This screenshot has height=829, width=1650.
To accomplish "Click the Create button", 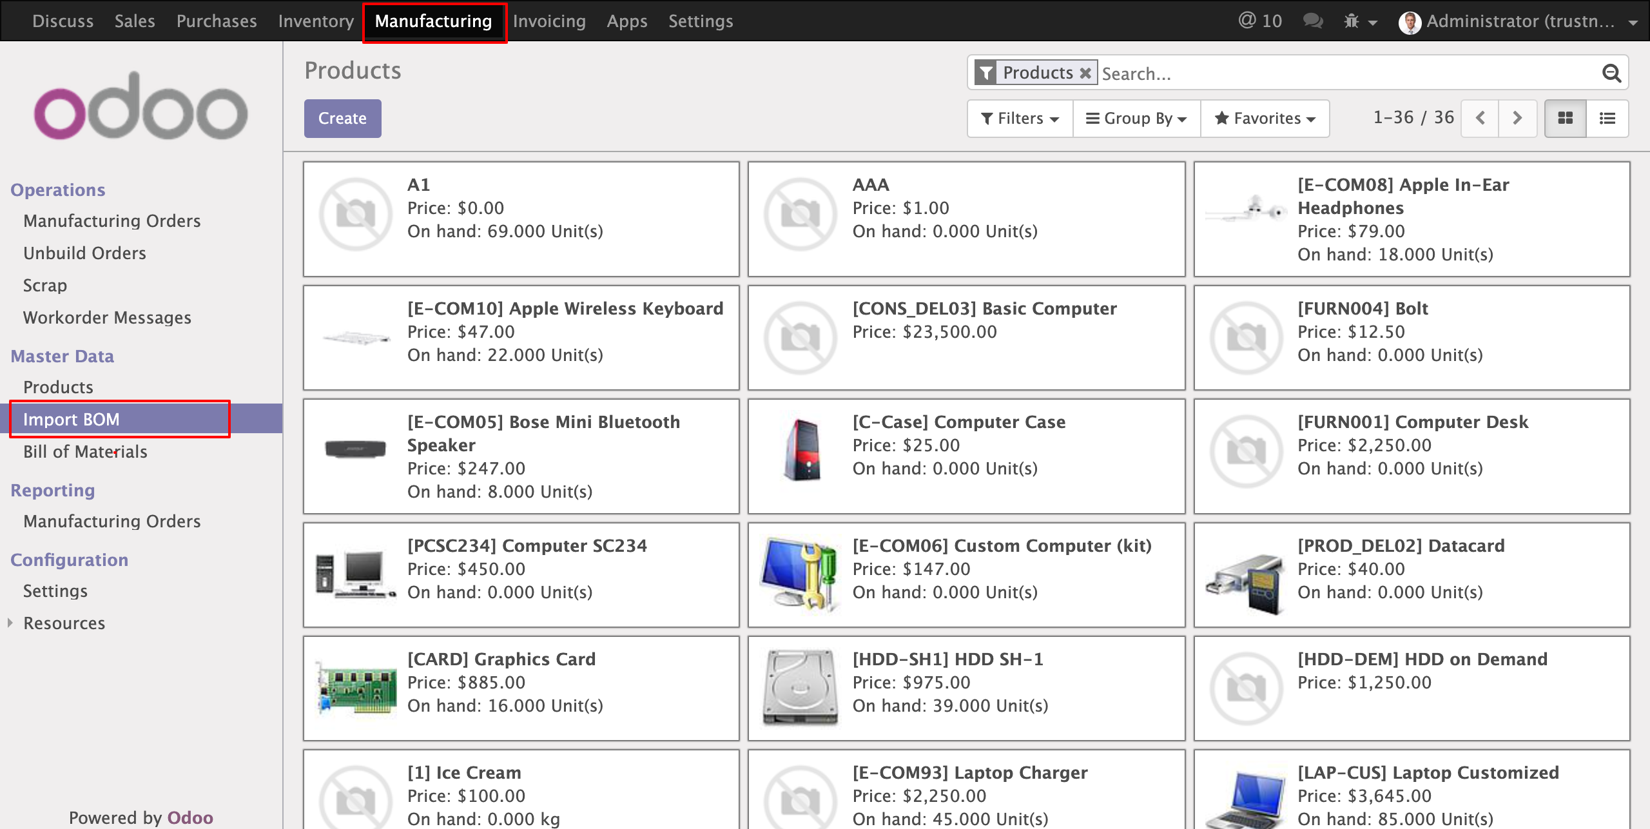I will click(342, 118).
